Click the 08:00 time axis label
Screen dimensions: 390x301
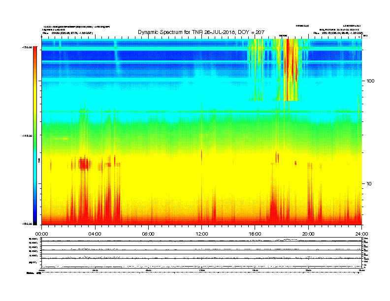pos(148,234)
